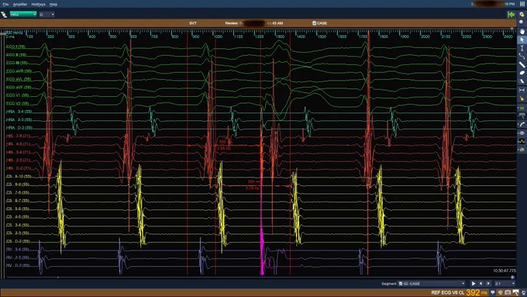Click the orange icon at the bottom of the right toolbar
527x297 pixels.
click(522, 150)
